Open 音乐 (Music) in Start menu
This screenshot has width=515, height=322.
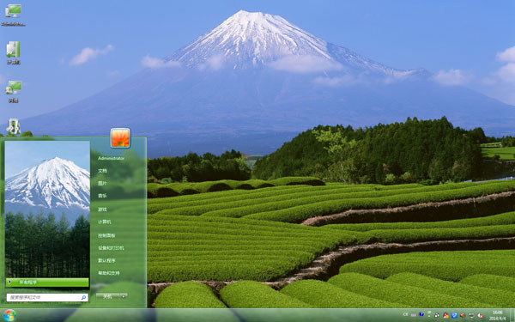coord(102,196)
